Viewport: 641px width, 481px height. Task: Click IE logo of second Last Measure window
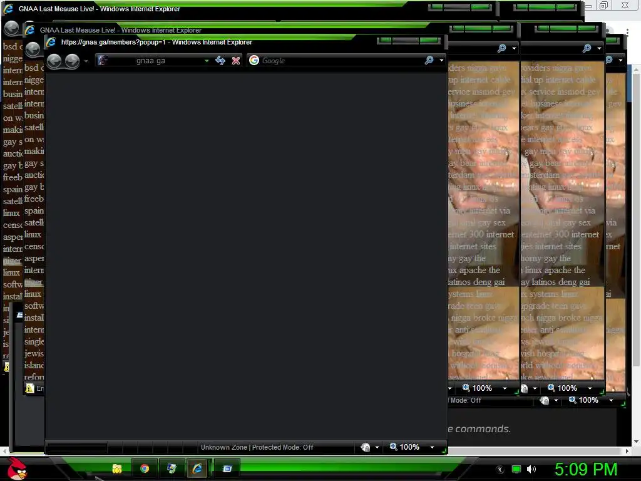point(29,30)
